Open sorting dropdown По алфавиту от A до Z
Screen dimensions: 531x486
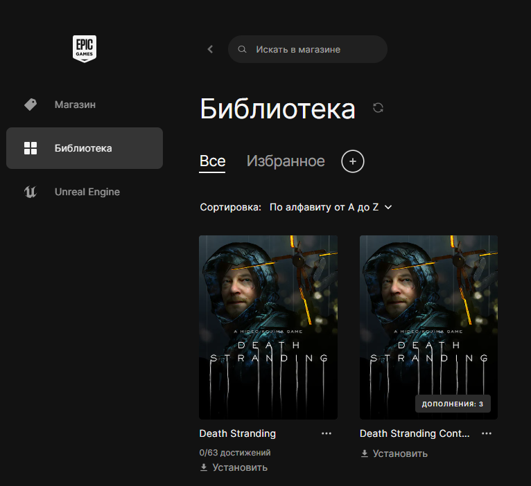331,207
